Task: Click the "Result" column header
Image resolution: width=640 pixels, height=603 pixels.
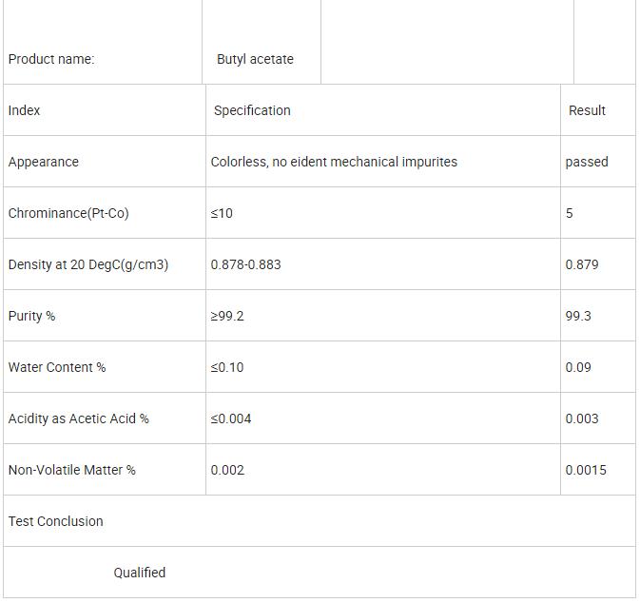Action: tap(587, 110)
